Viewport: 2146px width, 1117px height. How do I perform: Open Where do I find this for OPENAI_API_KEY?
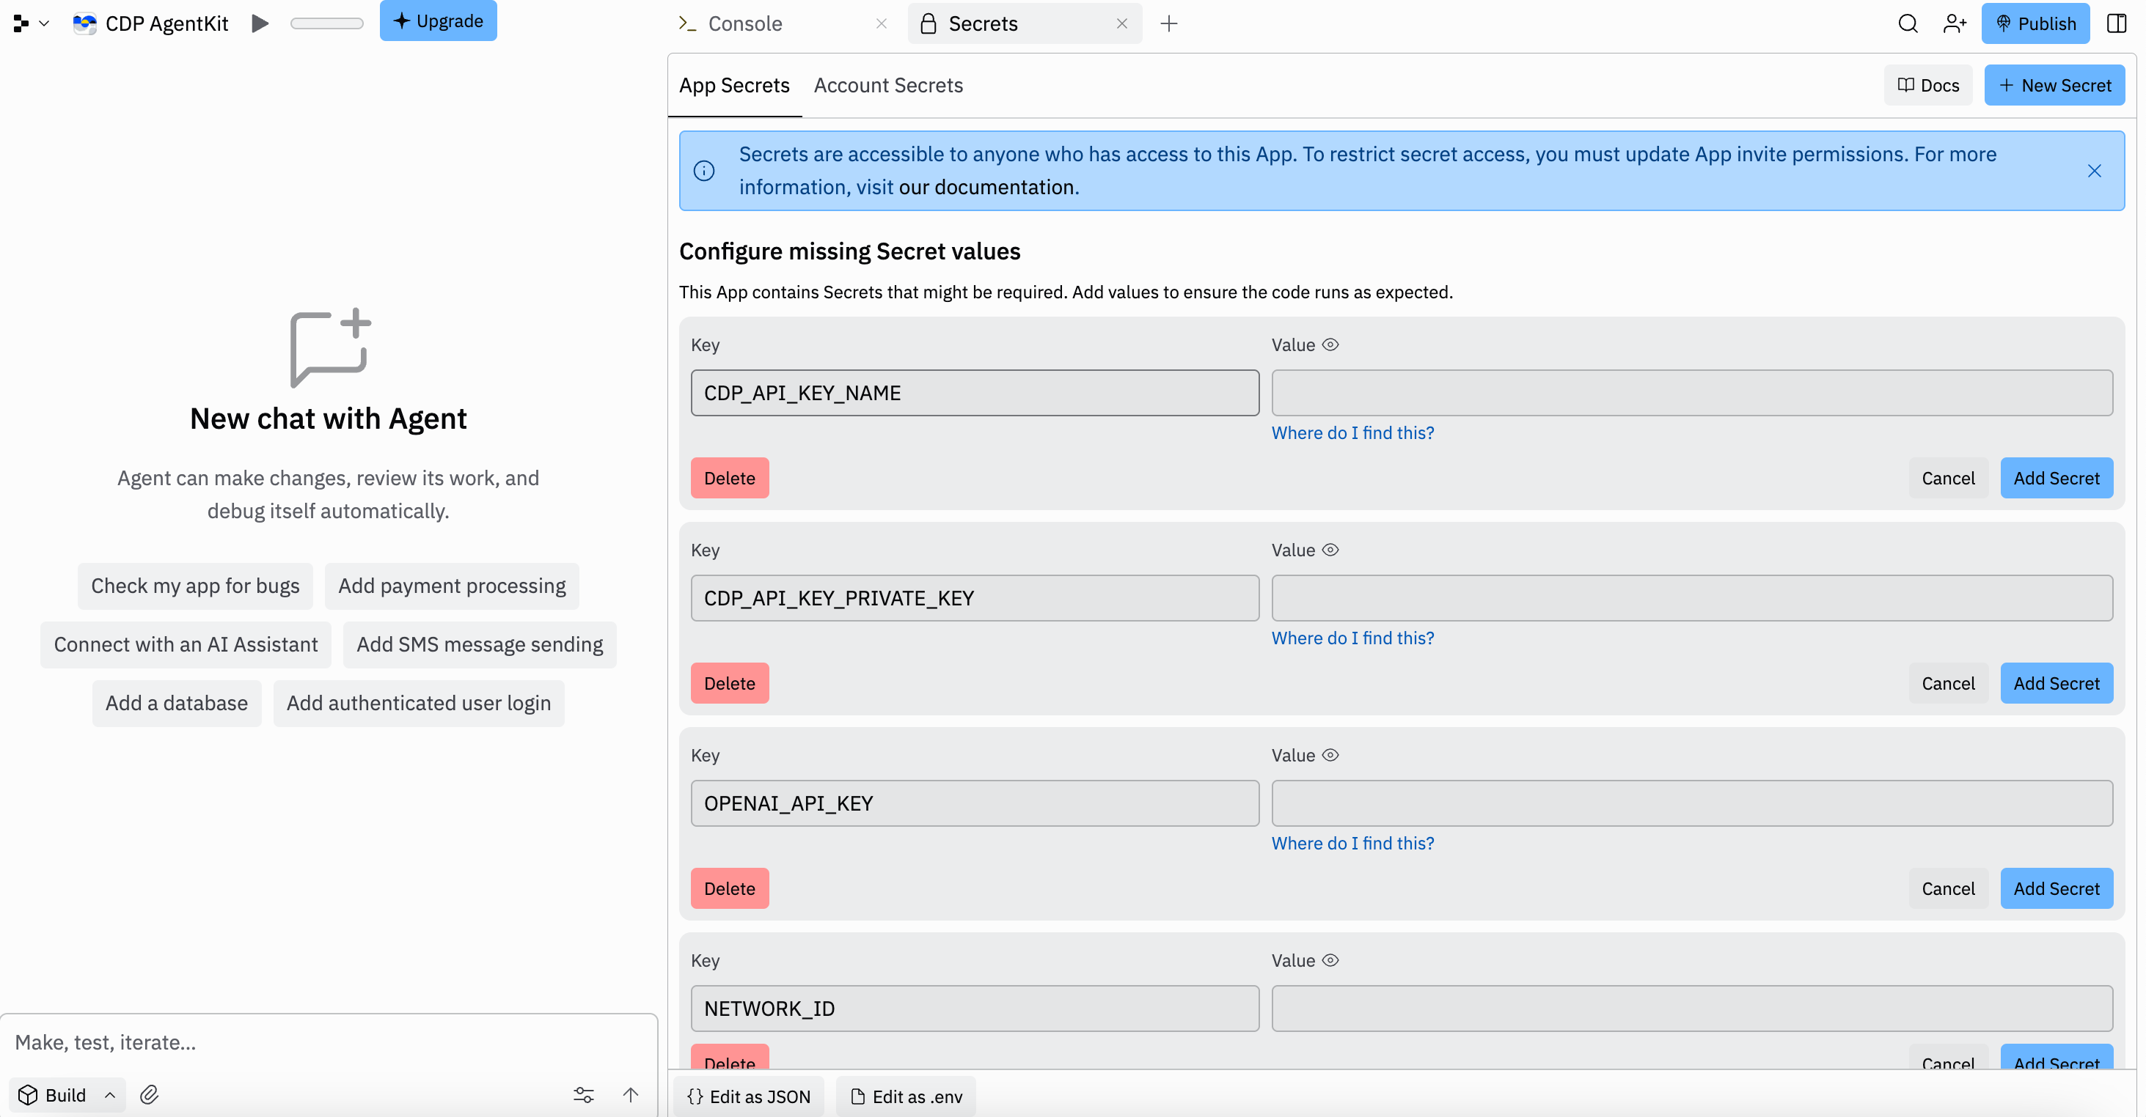click(x=1352, y=843)
